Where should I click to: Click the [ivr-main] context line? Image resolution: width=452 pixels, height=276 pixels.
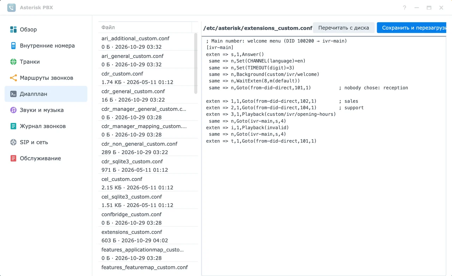(x=220, y=48)
